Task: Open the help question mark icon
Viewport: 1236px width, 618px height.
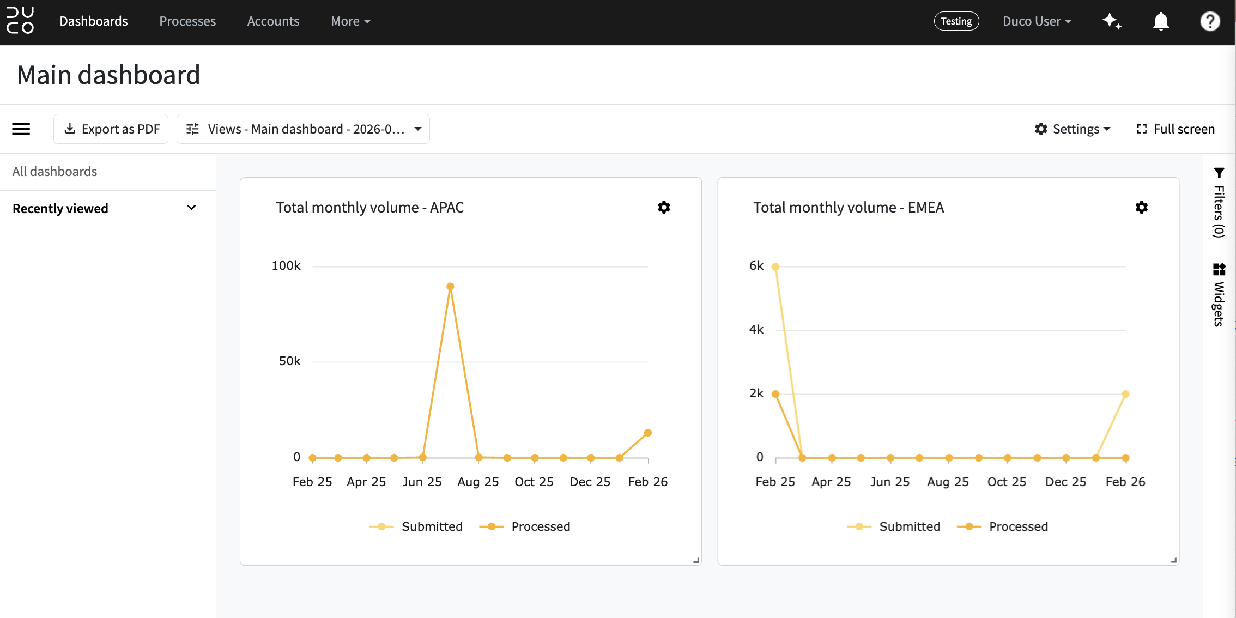Action: click(1210, 21)
